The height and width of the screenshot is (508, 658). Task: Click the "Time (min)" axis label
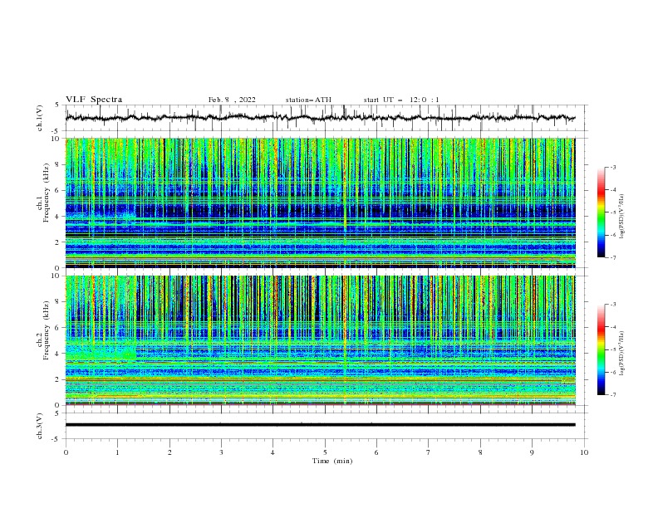pyautogui.click(x=332, y=461)
